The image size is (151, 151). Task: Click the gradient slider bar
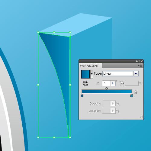[x=107, y=92]
